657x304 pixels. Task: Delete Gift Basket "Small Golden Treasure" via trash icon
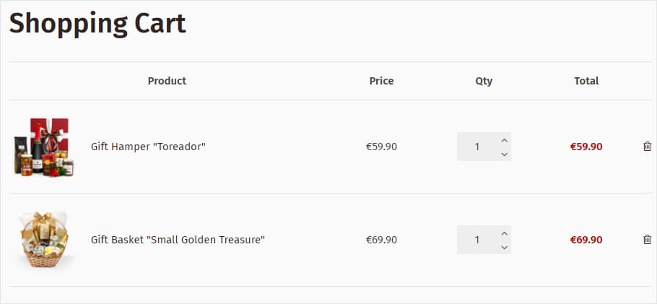(x=647, y=240)
